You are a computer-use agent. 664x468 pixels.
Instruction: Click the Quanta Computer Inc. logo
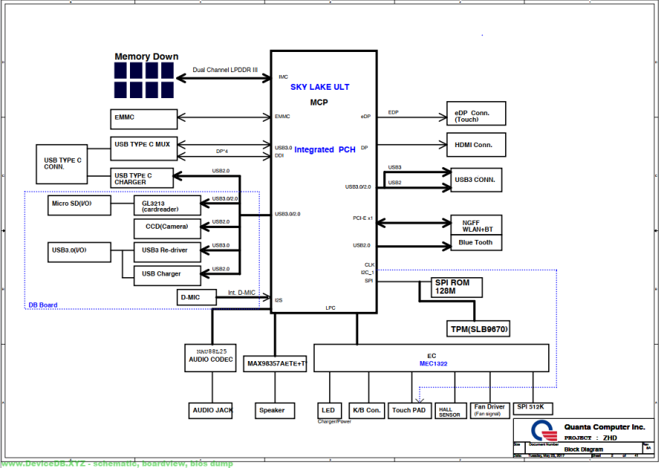(544, 431)
